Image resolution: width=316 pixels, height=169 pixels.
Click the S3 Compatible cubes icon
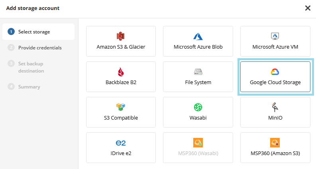tap(121, 107)
